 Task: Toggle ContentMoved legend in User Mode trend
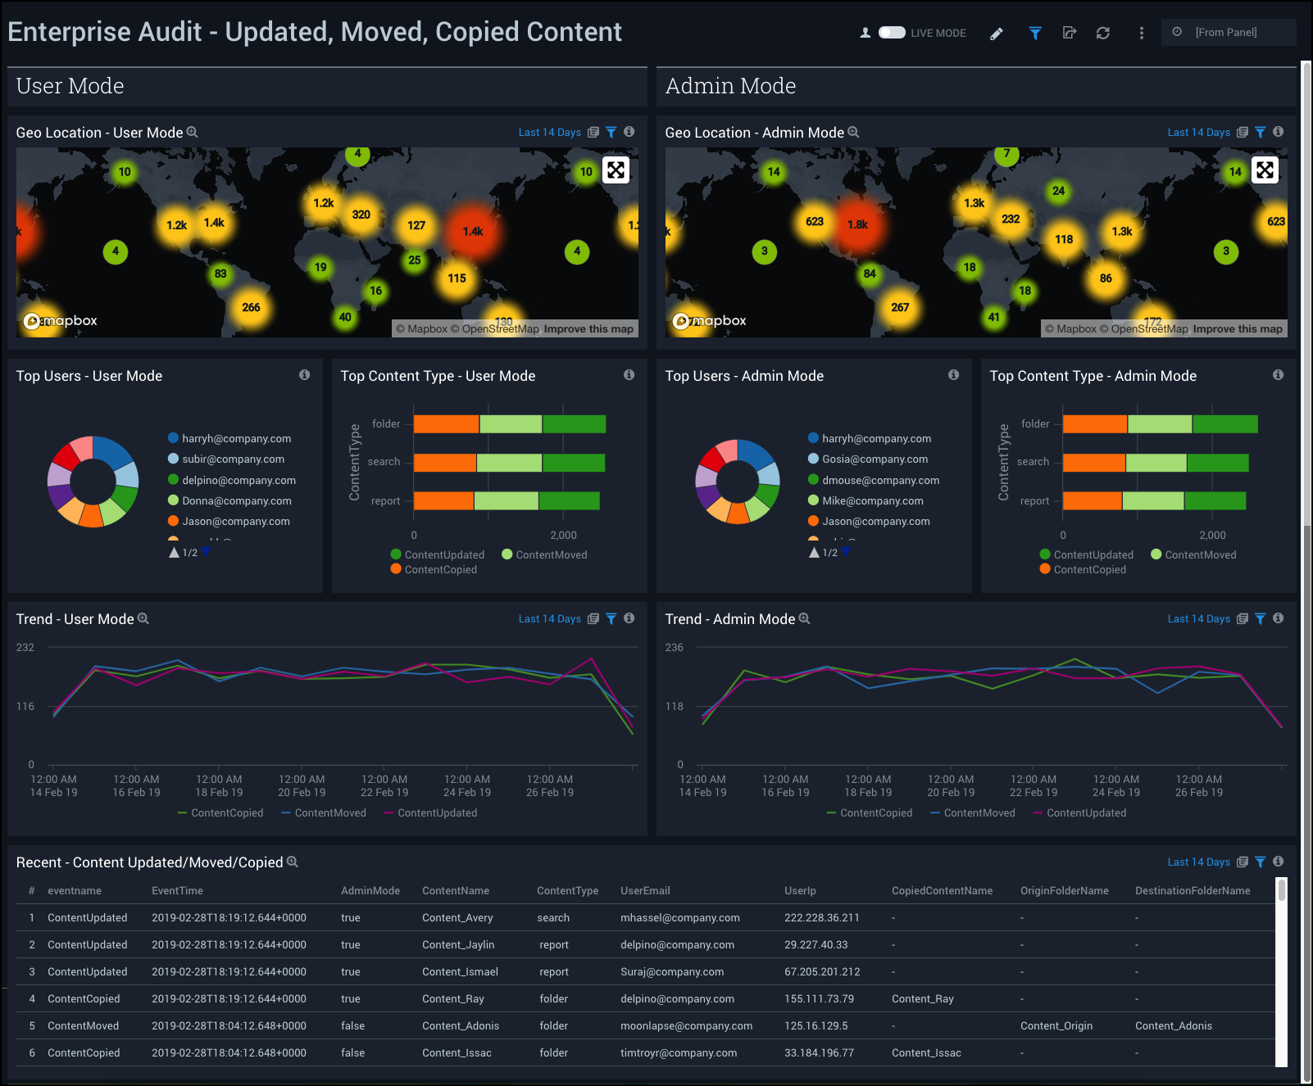(x=324, y=813)
